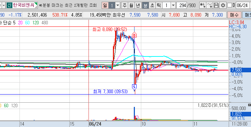Click the 매수 buy button
The image size is (251, 127).
[x=234, y=15]
